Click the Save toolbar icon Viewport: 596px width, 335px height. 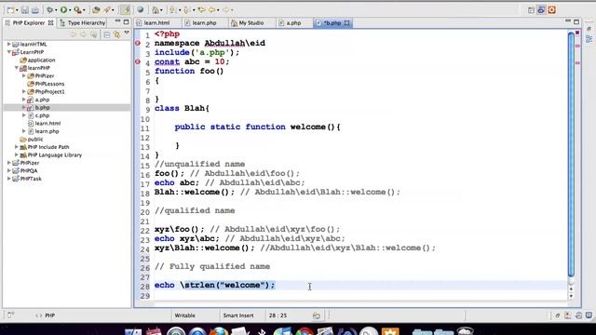click(x=25, y=10)
